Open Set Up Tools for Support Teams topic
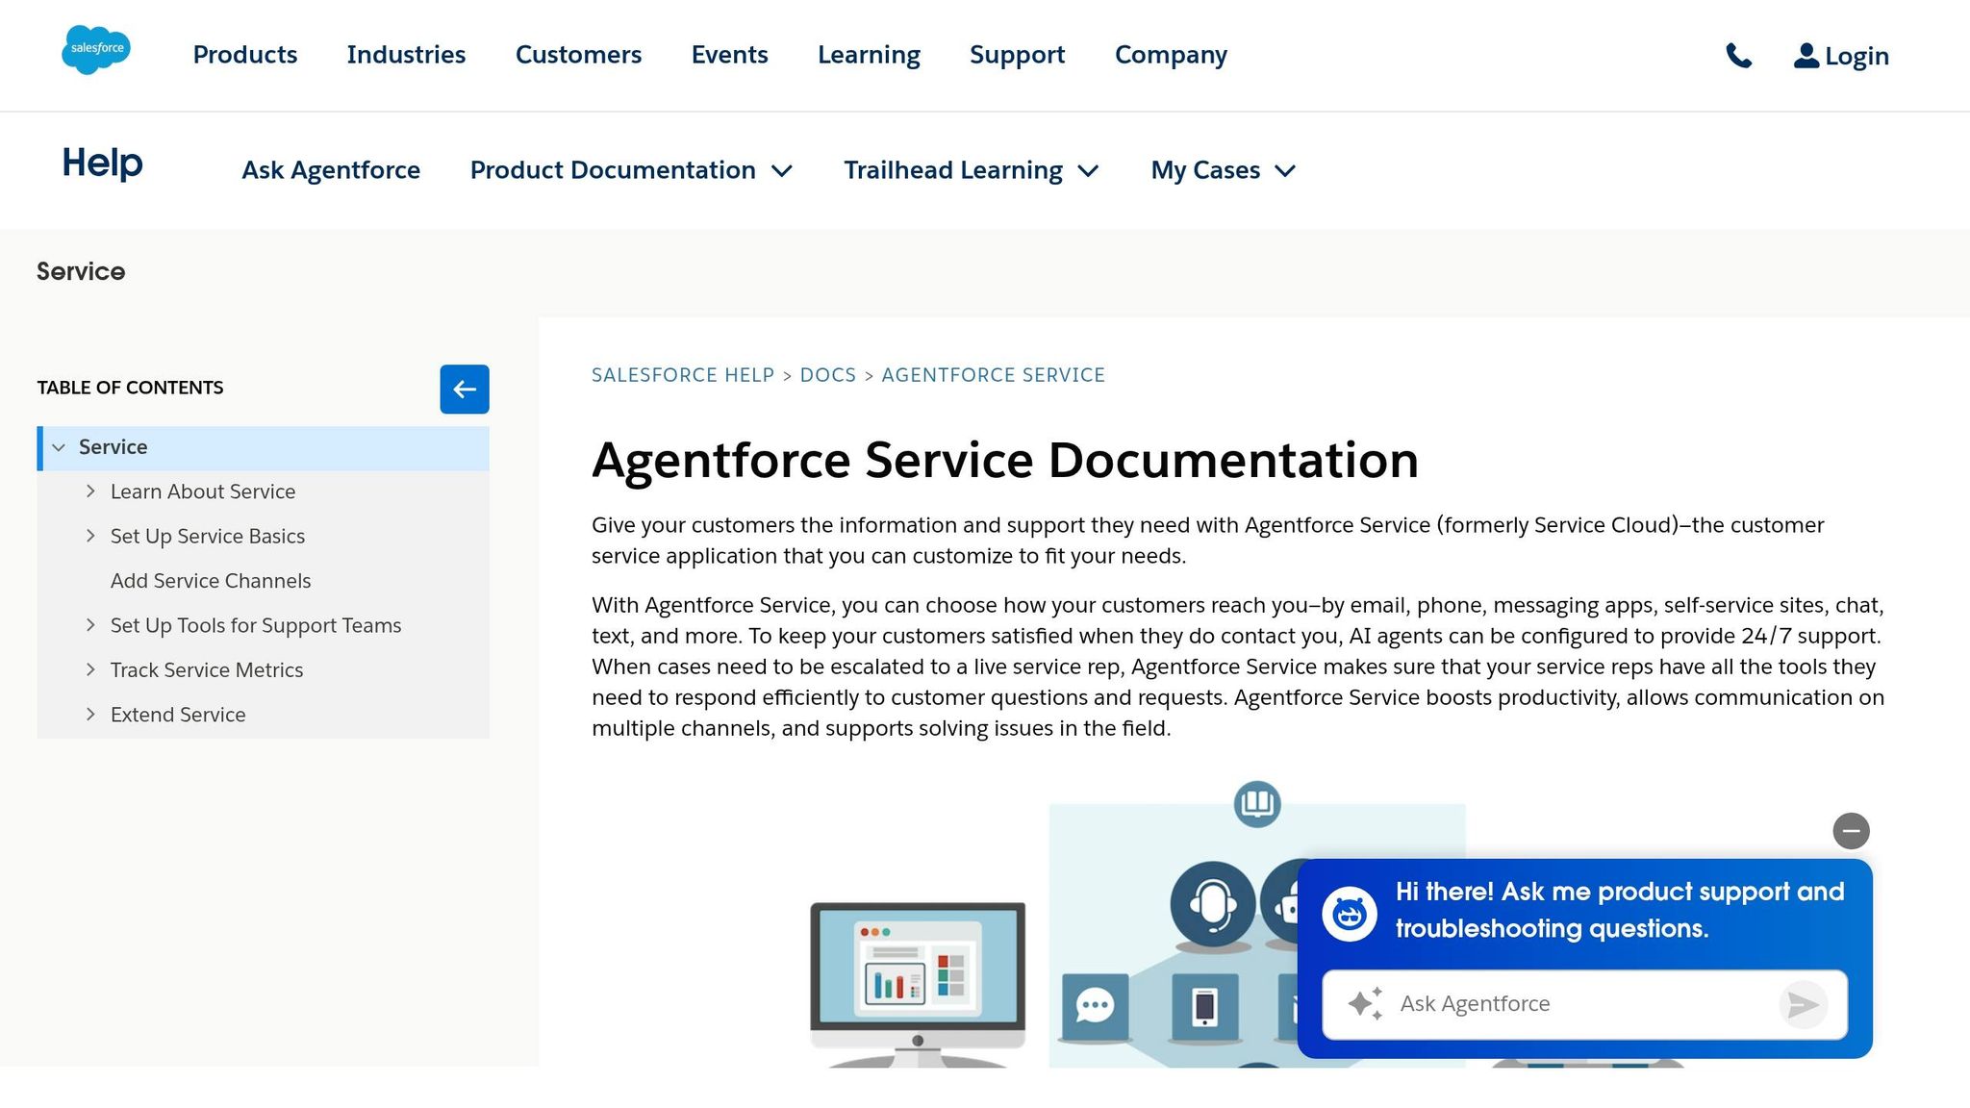 click(x=256, y=625)
